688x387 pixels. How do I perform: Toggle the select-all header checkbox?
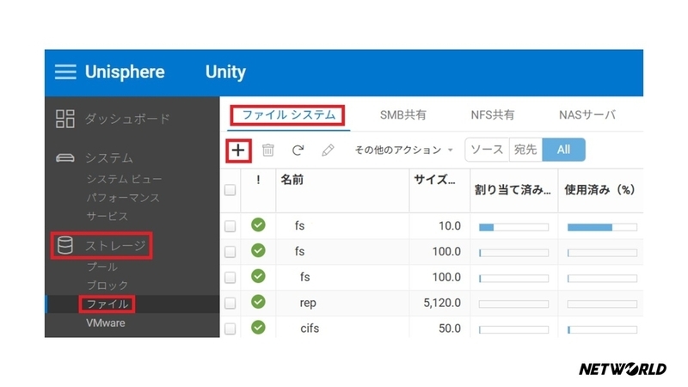click(x=230, y=190)
